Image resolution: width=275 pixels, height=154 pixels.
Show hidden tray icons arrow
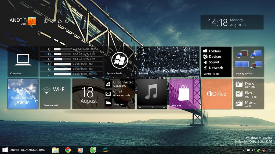tap(244, 150)
